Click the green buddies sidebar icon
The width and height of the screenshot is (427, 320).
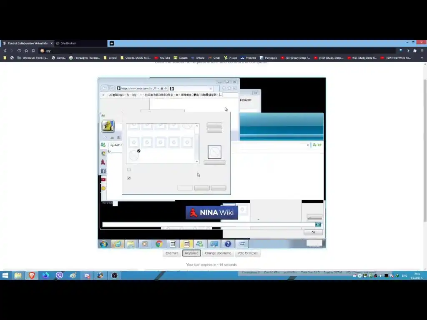tap(103, 145)
